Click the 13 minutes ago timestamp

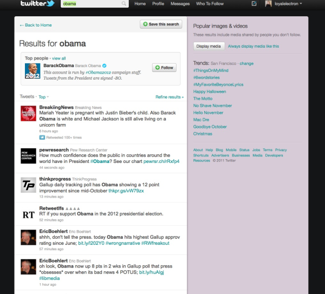tap(51, 197)
